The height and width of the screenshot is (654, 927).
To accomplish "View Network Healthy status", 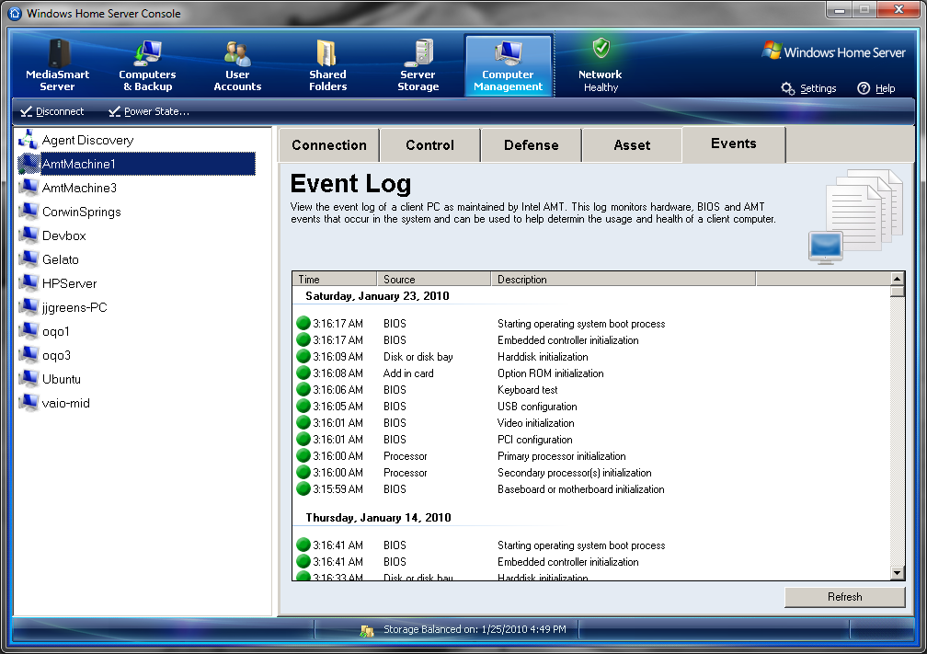I will click(x=600, y=65).
